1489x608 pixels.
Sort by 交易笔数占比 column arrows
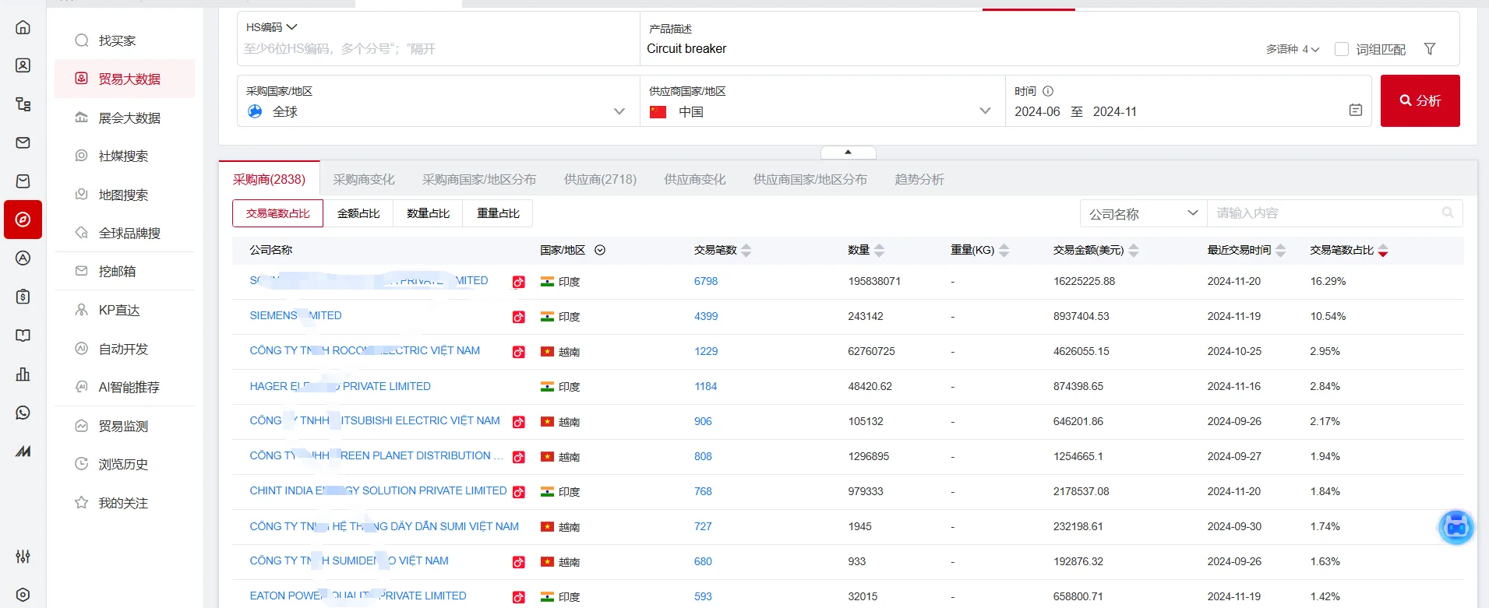[1383, 250]
